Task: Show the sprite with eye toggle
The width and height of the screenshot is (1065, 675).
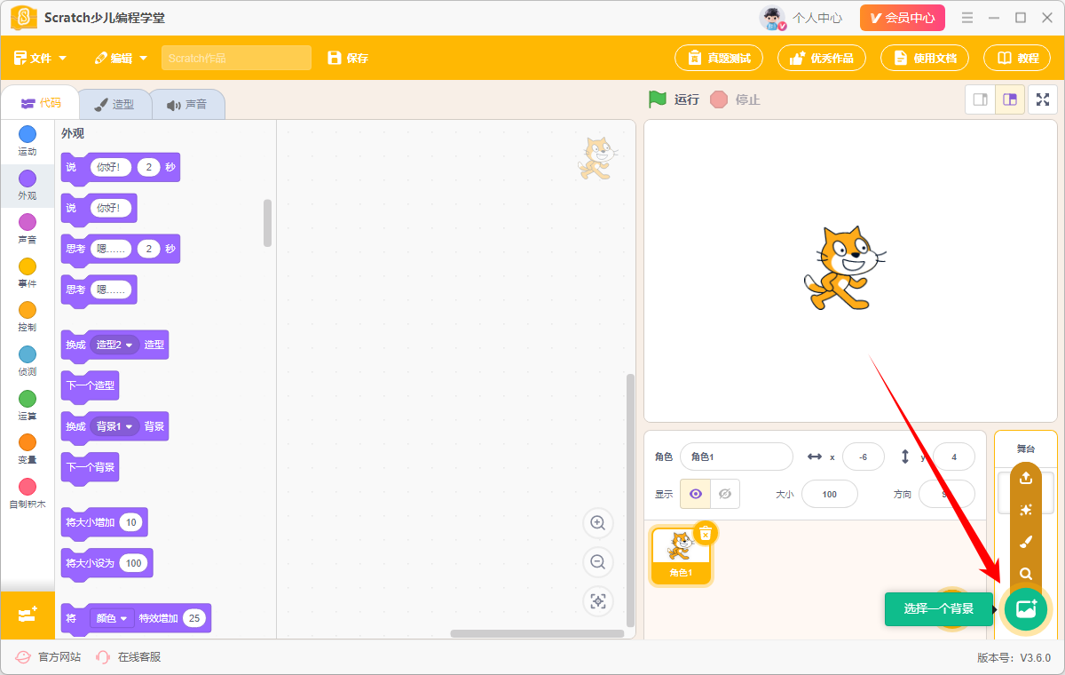Action: point(695,494)
